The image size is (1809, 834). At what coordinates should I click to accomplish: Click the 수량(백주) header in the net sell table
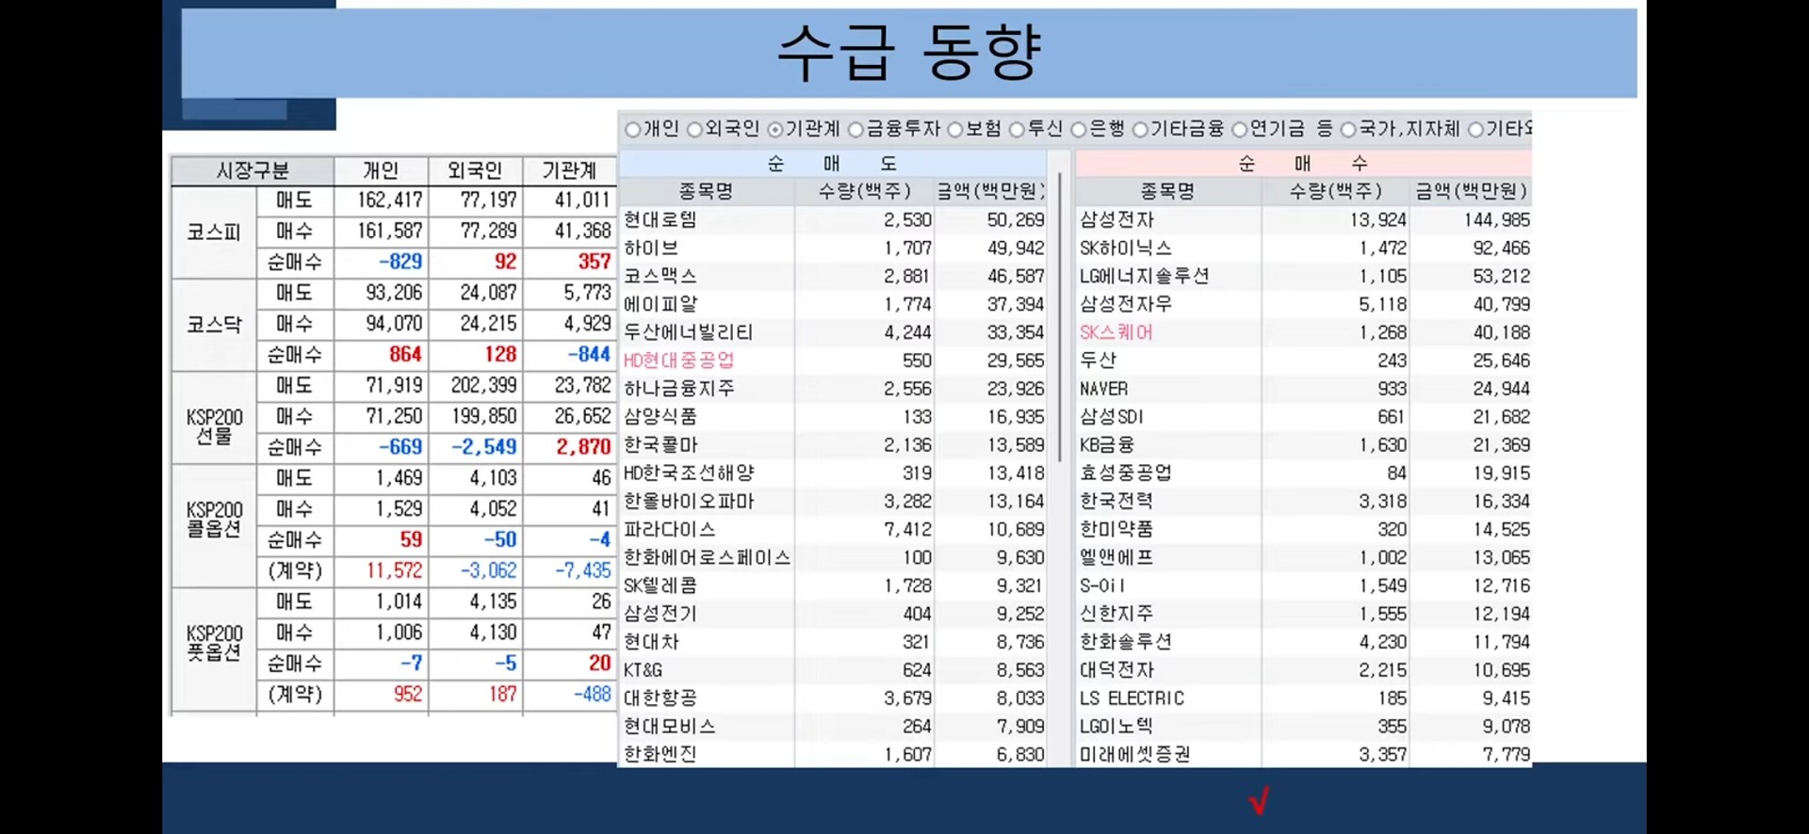click(x=865, y=191)
